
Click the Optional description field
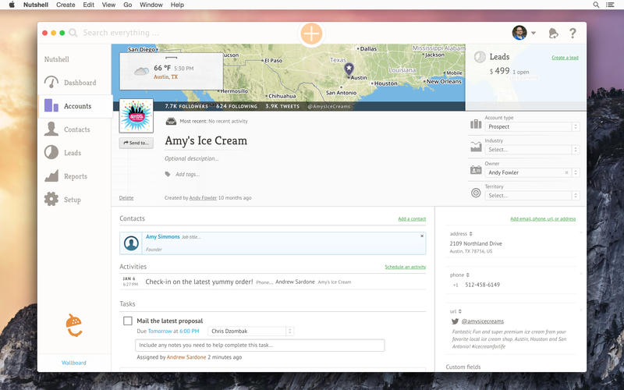pyautogui.click(x=191, y=158)
